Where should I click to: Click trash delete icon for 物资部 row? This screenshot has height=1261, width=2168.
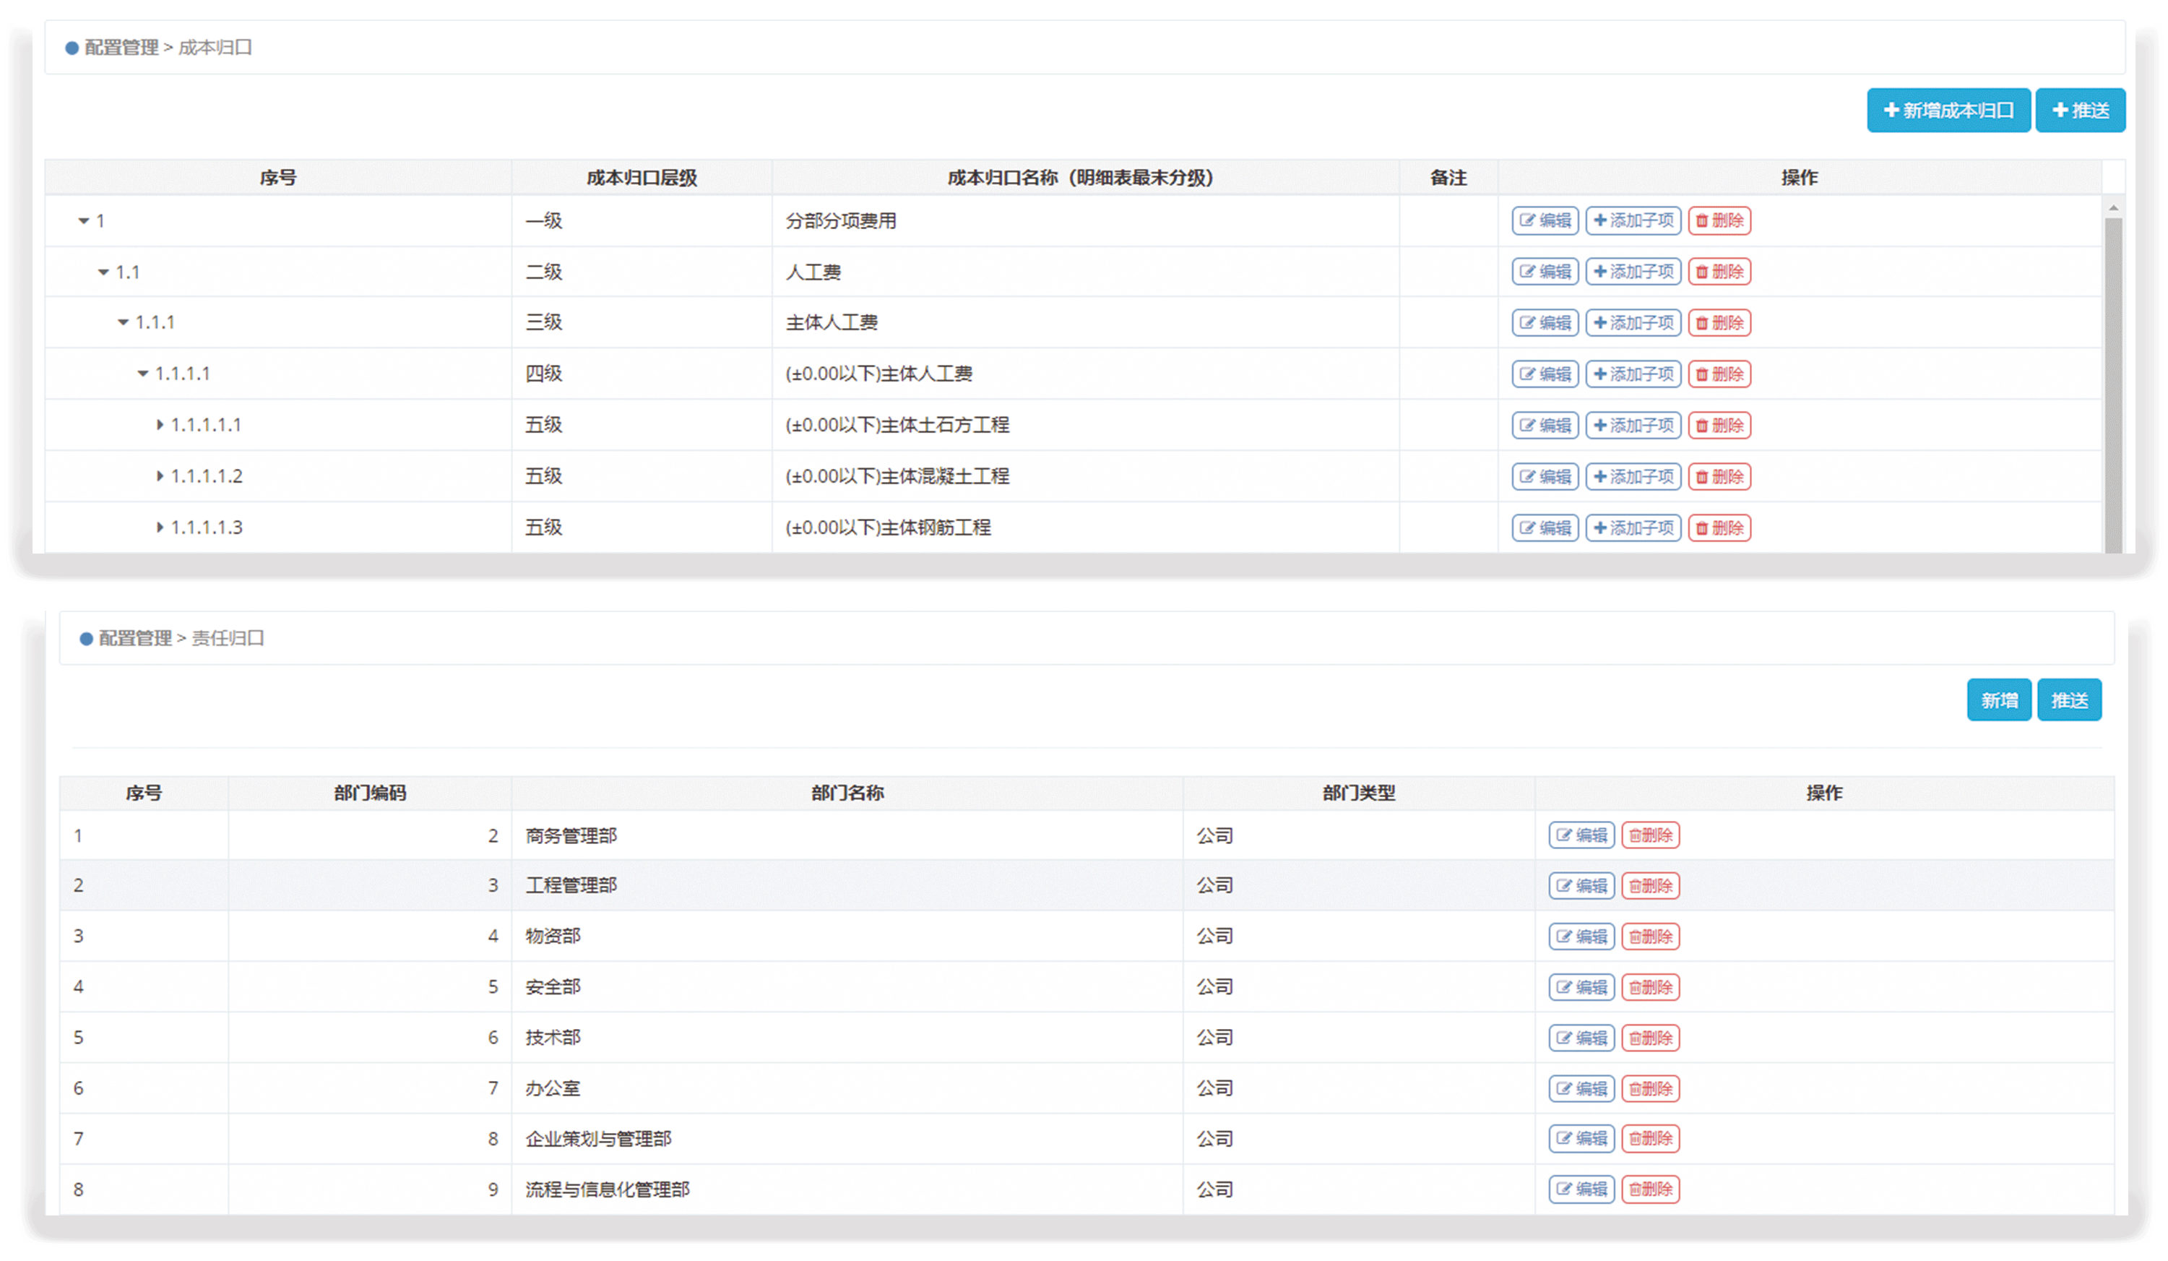click(x=1635, y=937)
